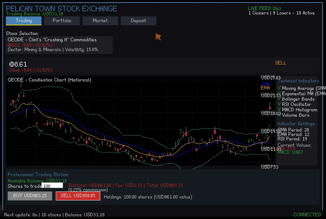Image resolution: width=326 pixels, height=219 pixels.
Task: Toggle the Bollinger Bands indicator
Action: point(296,99)
